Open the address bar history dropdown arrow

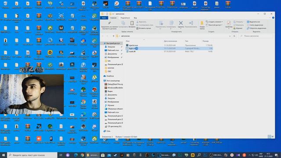(x=230, y=36)
